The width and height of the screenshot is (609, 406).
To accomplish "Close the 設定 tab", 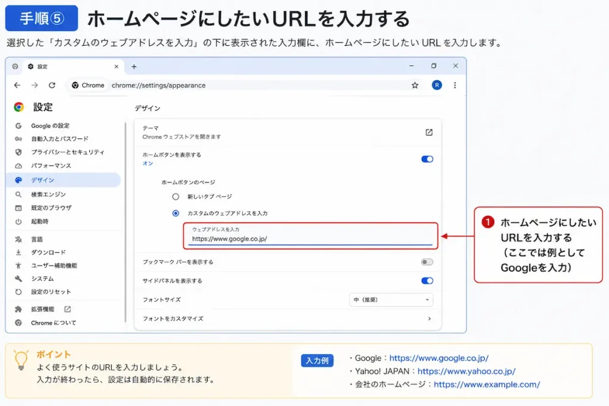I will pos(116,67).
